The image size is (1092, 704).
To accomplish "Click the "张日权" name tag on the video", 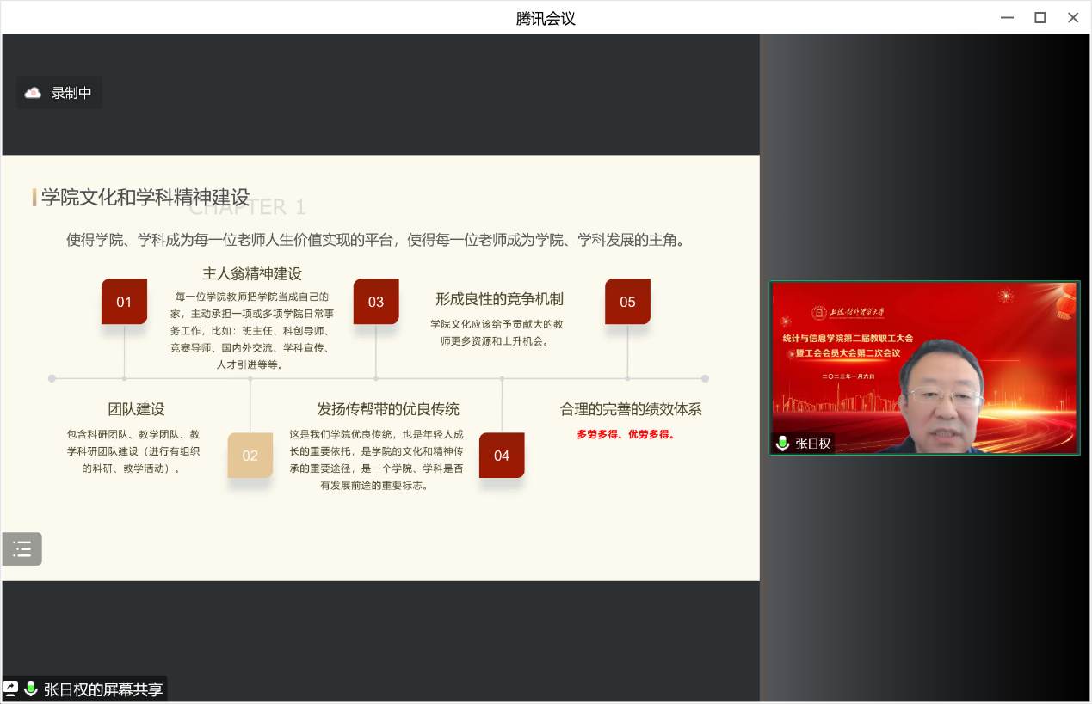I will tap(812, 444).
